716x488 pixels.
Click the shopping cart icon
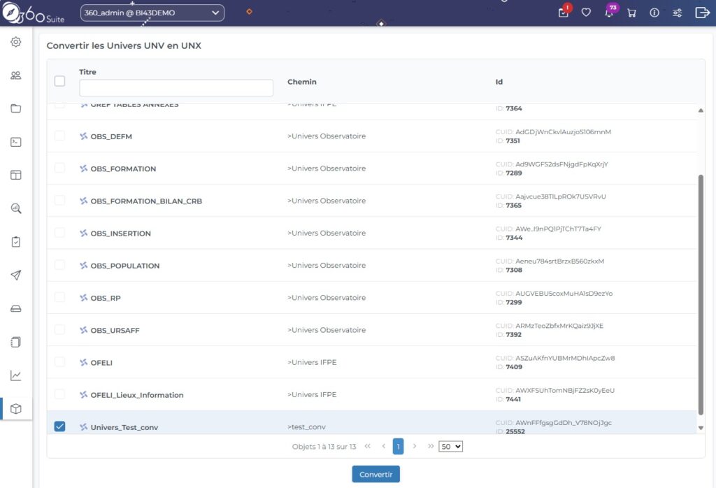click(631, 13)
